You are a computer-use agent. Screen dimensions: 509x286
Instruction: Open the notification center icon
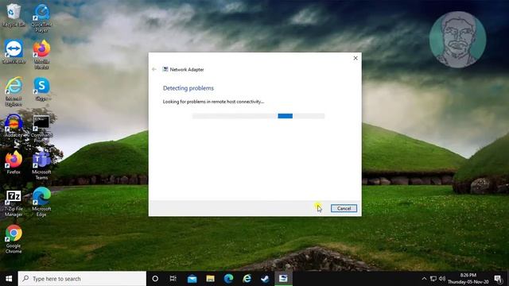[x=499, y=279]
